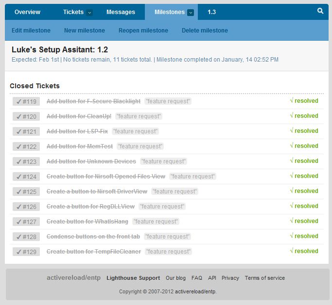Click the "feature request" tag on ticket #128
The image size is (332, 305).
(168, 237)
